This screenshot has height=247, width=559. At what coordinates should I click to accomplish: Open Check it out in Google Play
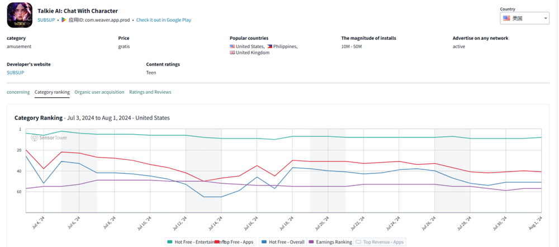tap(164, 20)
